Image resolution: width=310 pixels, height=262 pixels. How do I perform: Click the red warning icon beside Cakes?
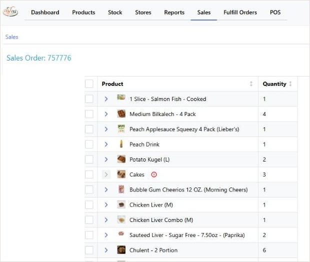tap(154, 174)
